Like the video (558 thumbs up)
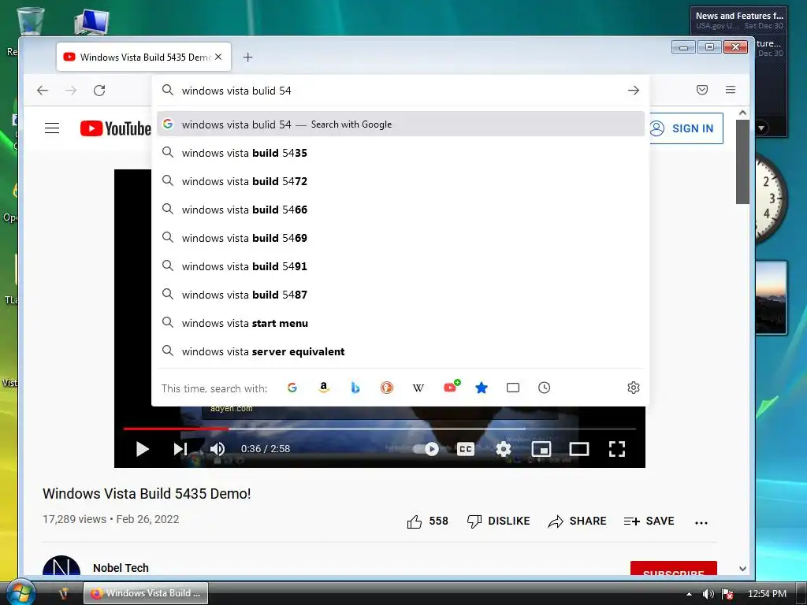 point(427,521)
